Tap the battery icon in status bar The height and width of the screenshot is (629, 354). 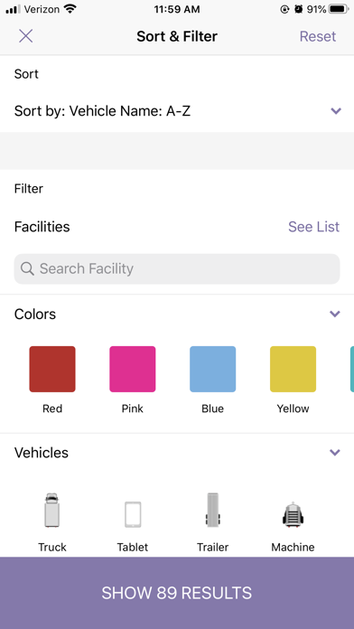(339, 9)
